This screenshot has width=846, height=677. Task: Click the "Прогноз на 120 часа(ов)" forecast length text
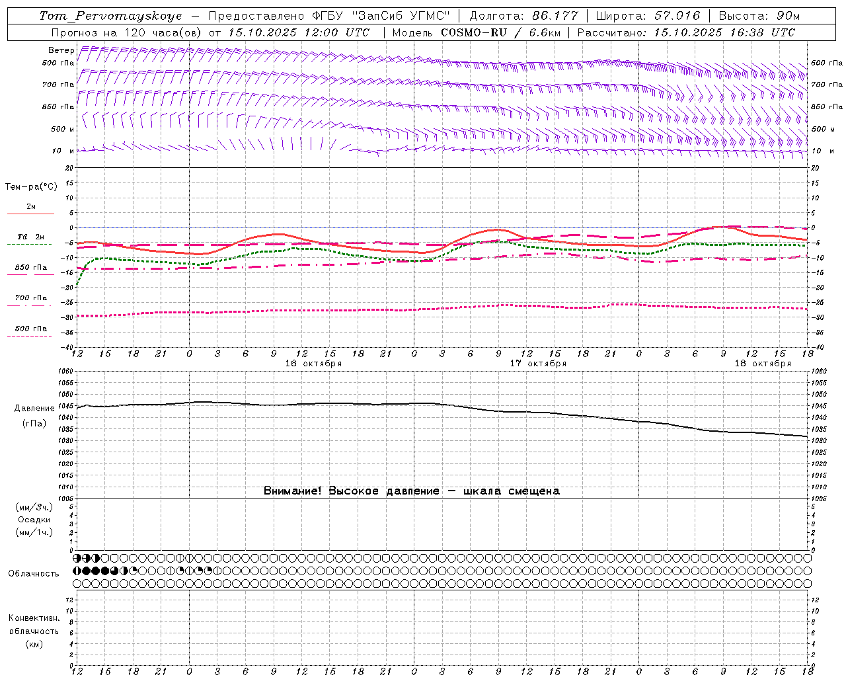[127, 32]
